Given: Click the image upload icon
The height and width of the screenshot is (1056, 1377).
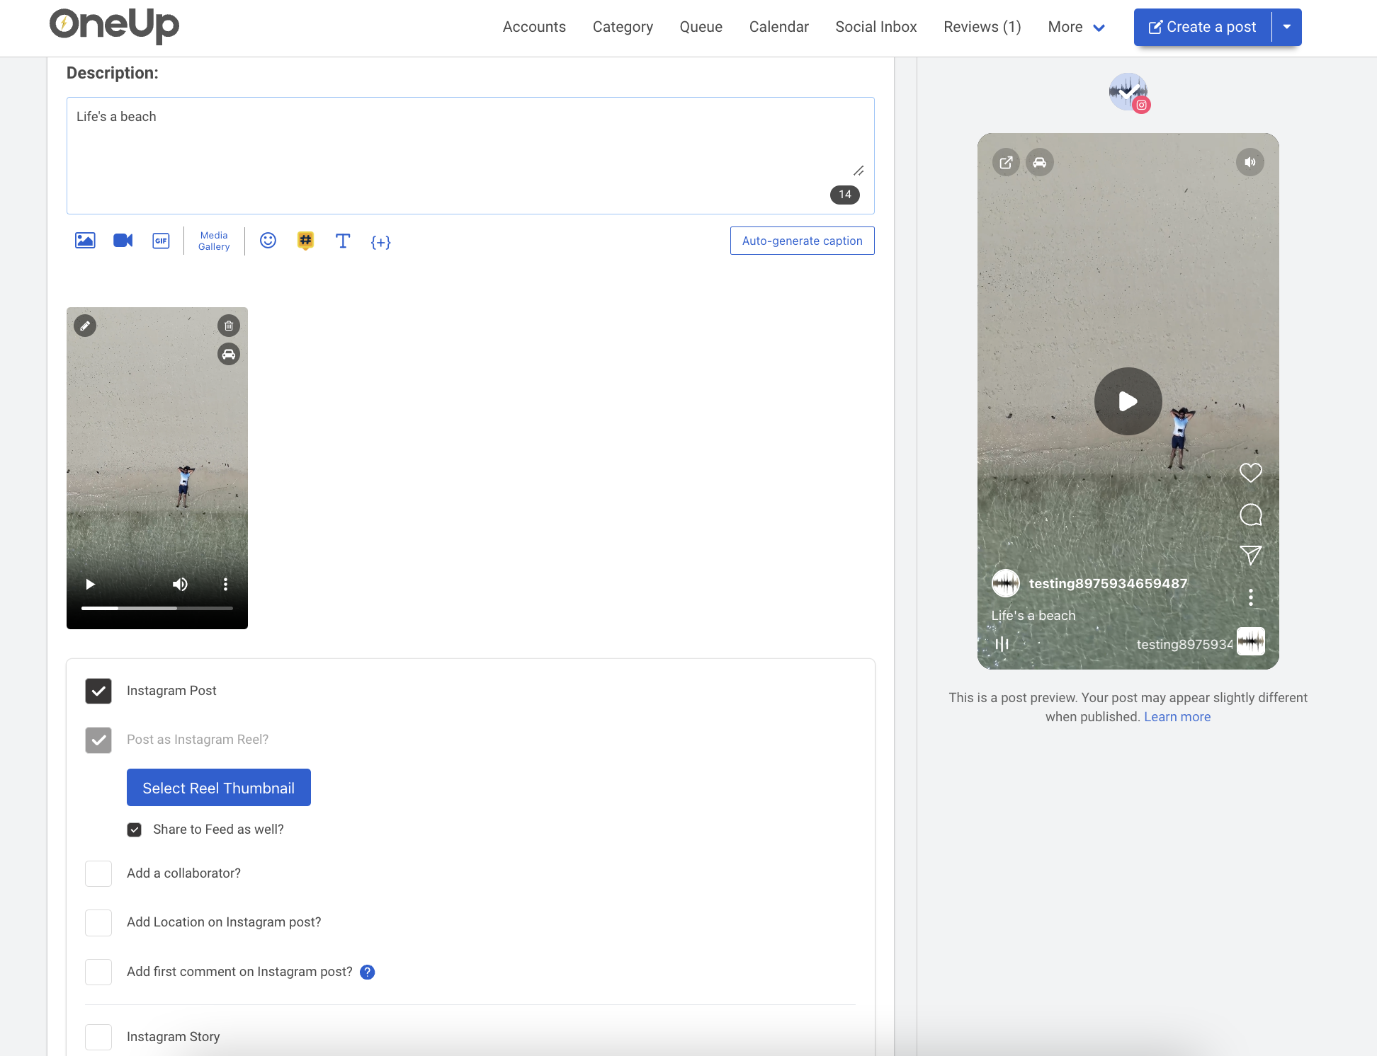Looking at the screenshot, I should (x=85, y=241).
